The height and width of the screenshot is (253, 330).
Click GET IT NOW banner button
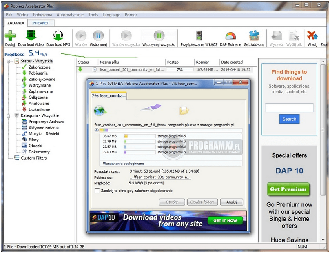pyautogui.click(x=225, y=220)
